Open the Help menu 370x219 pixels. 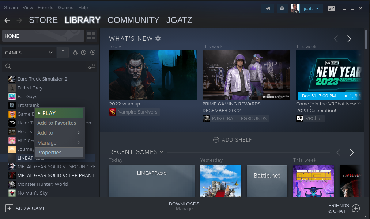pos(83,8)
